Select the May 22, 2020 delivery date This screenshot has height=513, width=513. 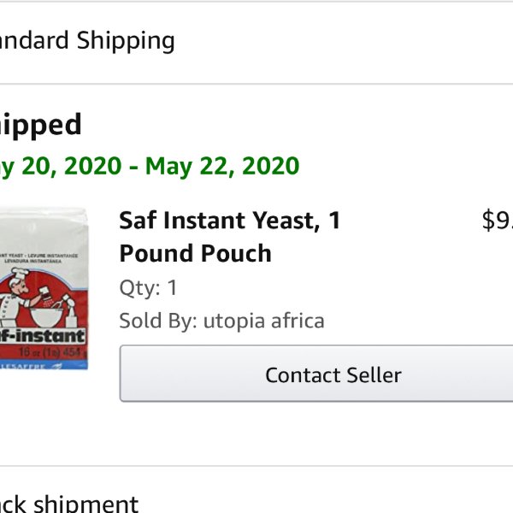coord(222,166)
